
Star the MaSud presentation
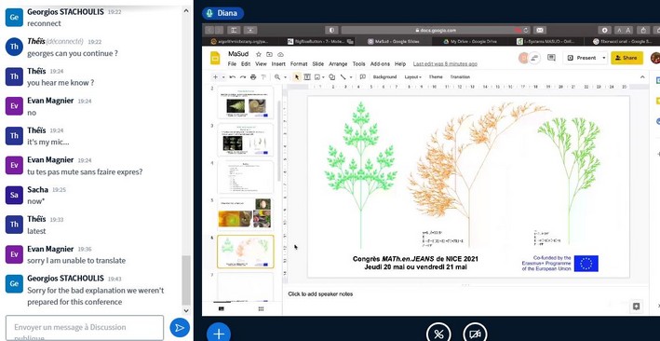pyautogui.click(x=259, y=54)
